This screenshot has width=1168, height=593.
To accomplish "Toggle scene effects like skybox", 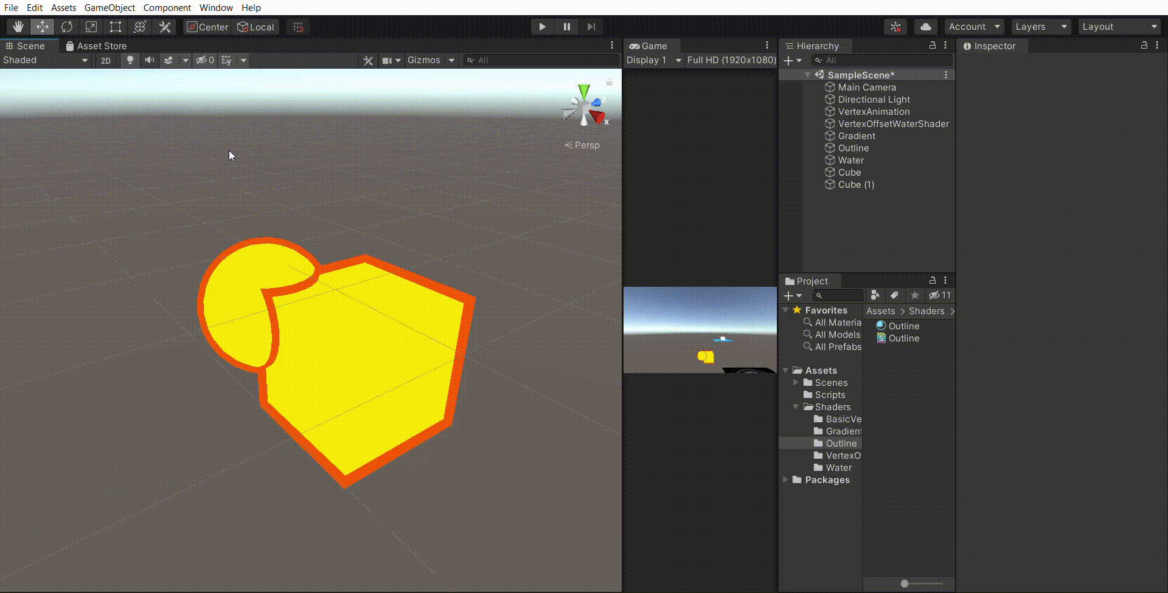I will [x=169, y=60].
